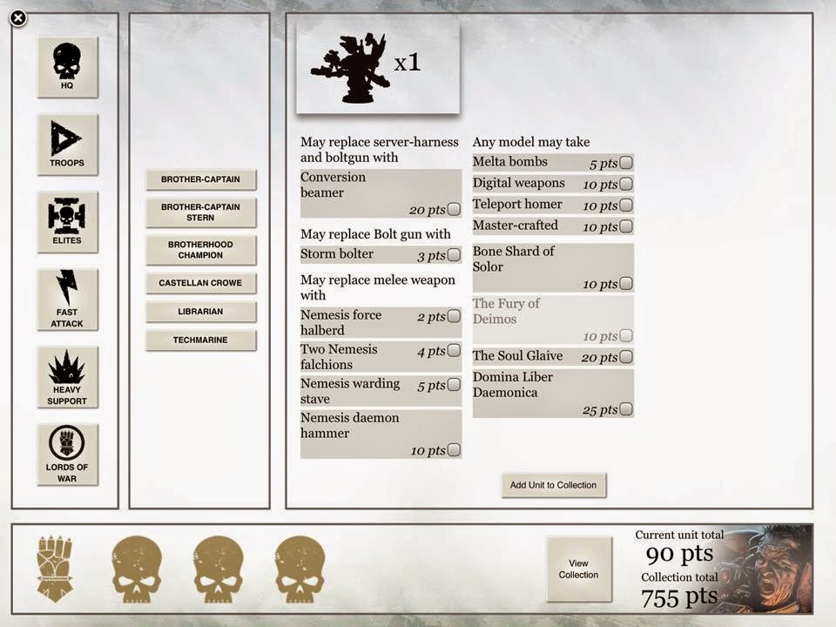This screenshot has height=627, width=836.
Task: Enable Teleport homer option
Action: click(626, 205)
